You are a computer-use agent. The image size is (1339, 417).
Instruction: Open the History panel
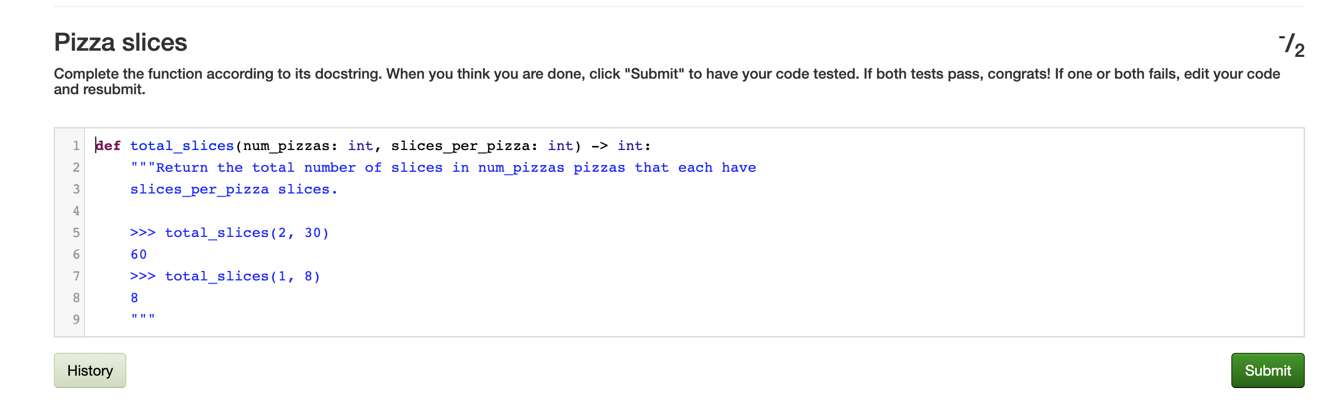(90, 370)
